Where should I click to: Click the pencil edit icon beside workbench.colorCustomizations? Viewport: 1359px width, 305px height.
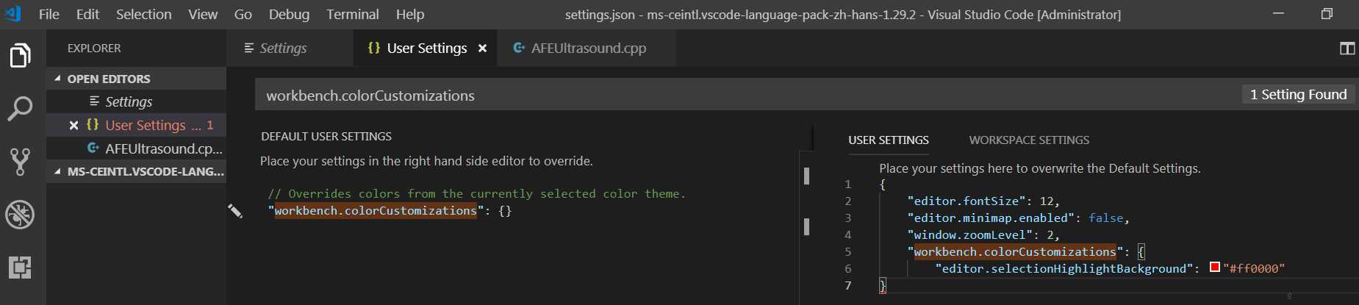point(235,211)
